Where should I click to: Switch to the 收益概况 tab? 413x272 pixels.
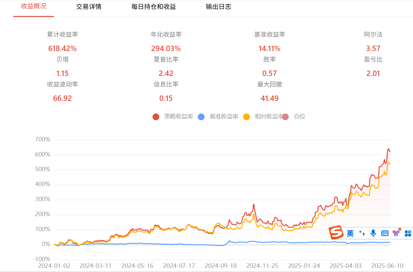click(x=34, y=6)
